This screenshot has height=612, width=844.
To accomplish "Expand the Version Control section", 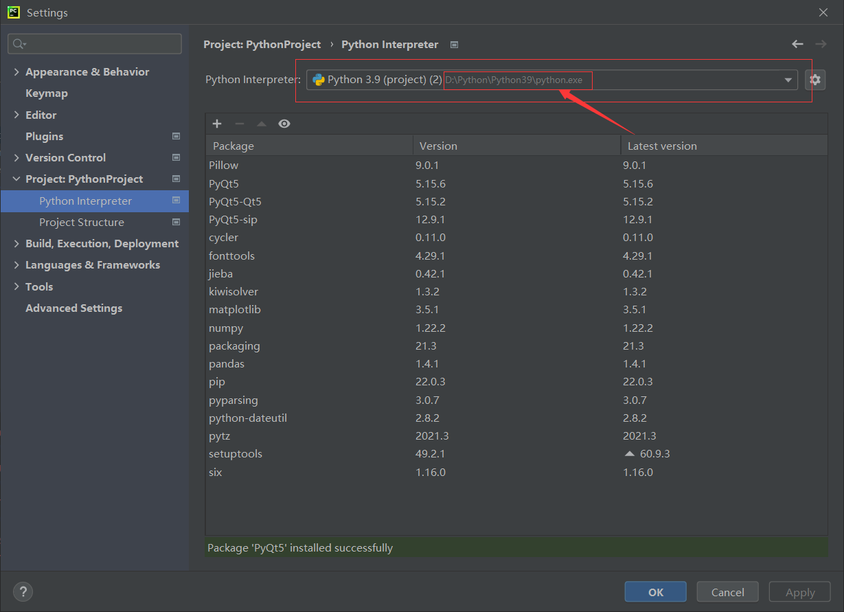I will click(x=16, y=157).
